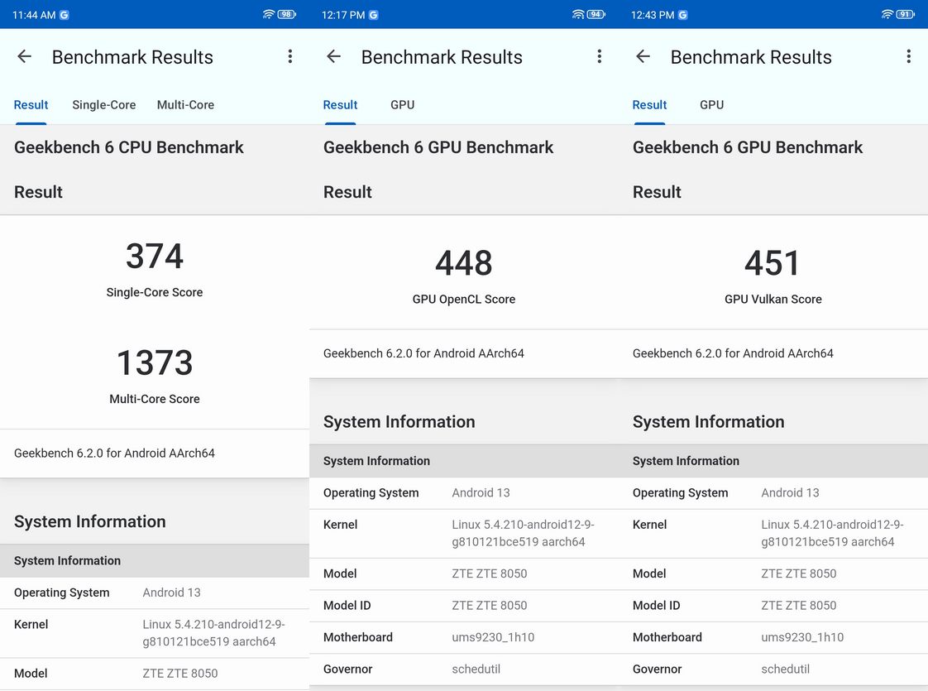Tap schedutil governor on Vulkan screen
This screenshot has width=928, height=691.
[x=786, y=669]
